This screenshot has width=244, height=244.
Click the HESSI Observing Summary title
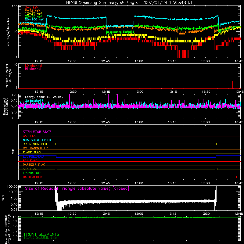click(129, 3)
